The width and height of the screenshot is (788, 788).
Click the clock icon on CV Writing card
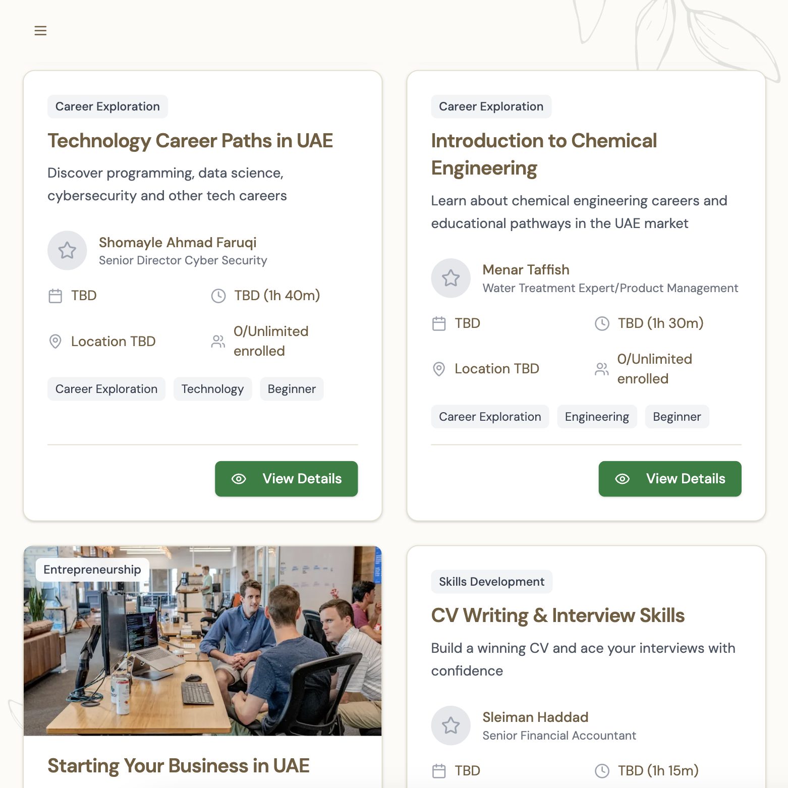[602, 771]
